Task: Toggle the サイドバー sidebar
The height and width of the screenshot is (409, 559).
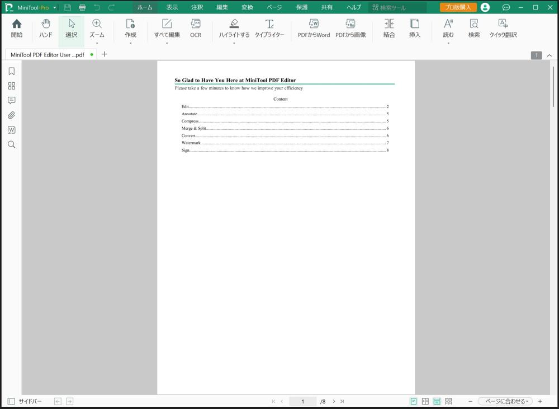Action: click(25, 401)
